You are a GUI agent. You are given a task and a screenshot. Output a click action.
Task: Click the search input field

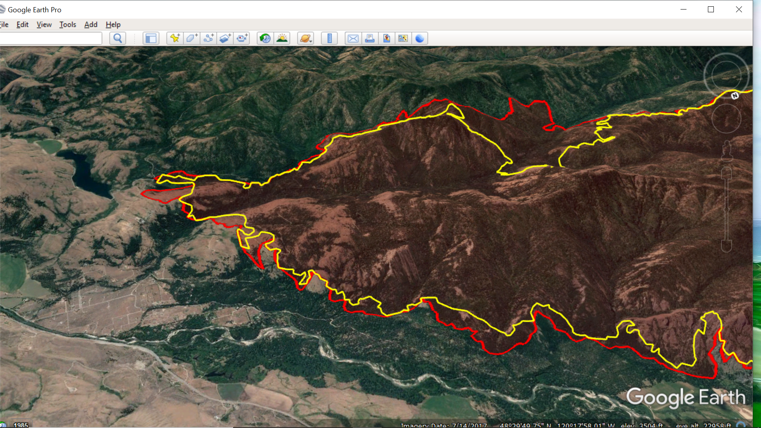tap(51, 38)
